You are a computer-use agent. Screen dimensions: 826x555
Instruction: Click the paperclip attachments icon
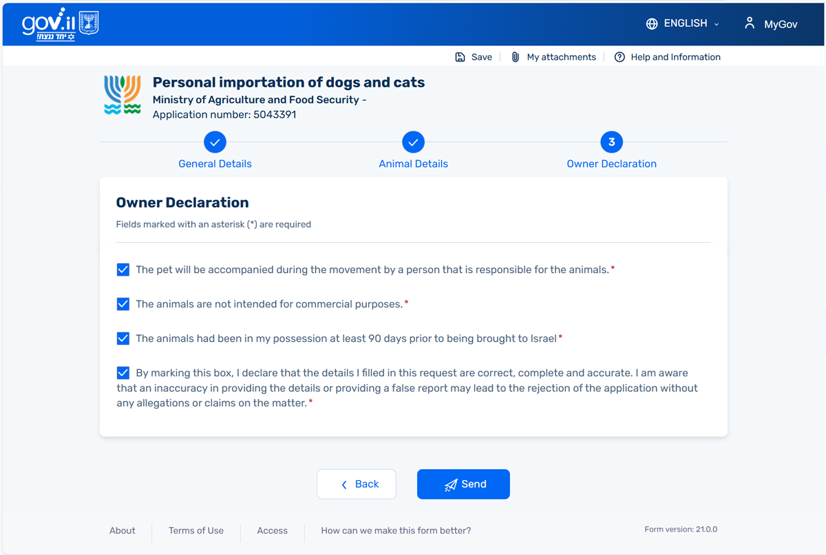(x=515, y=57)
